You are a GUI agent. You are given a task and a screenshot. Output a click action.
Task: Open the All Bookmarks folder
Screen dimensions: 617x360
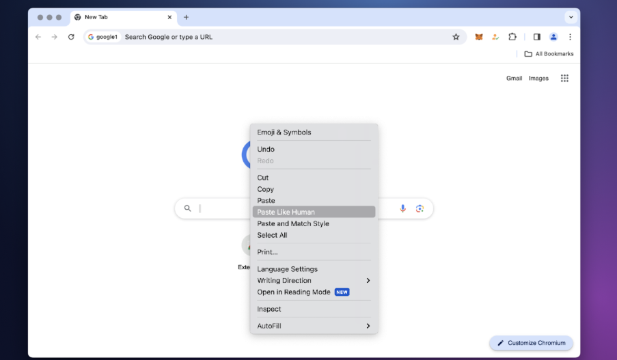[549, 54]
